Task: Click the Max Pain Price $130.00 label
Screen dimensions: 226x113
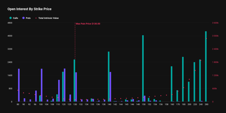Action: (x=88, y=24)
